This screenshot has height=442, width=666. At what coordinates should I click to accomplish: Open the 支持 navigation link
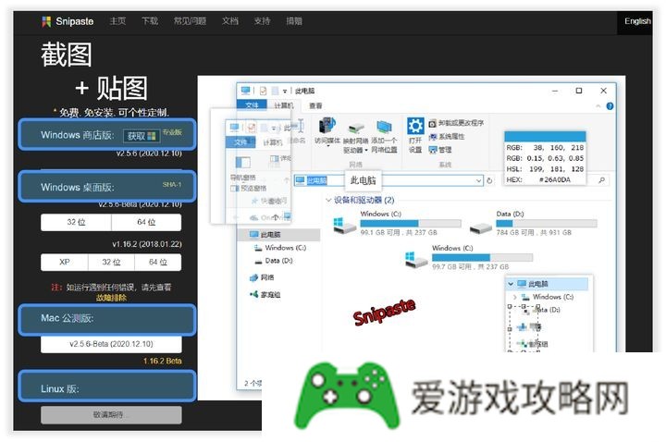coord(262,20)
